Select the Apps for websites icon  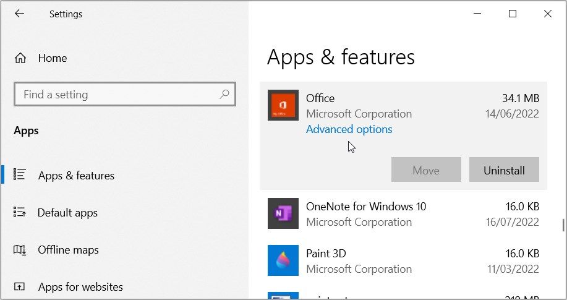pos(20,287)
